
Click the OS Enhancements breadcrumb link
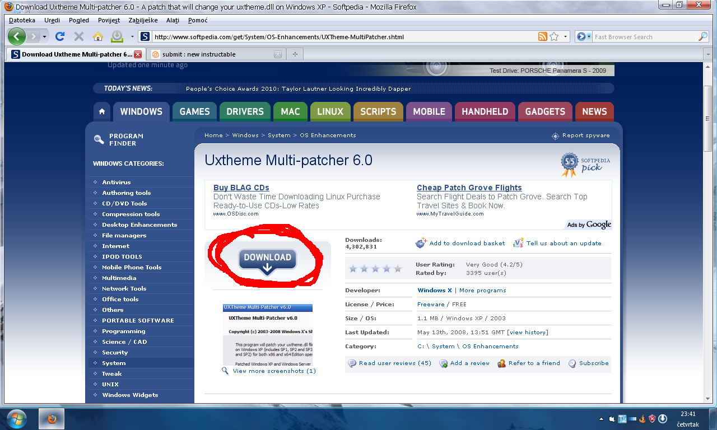pyautogui.click(x=328, y=135)
